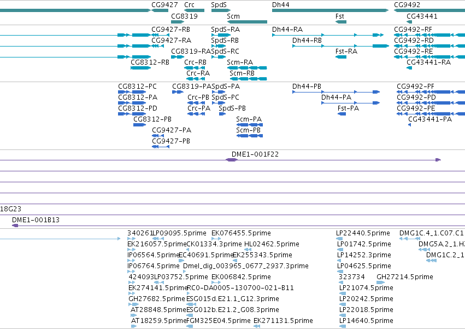The image size is (465, 329).
Task: Click the DME1-001B13 clone label
Action: (36, 220)
